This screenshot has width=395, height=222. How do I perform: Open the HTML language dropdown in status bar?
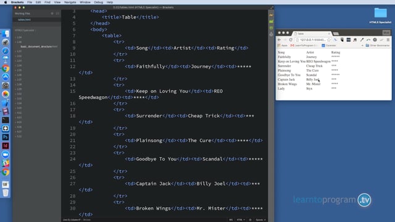click(x=241, y=220)
